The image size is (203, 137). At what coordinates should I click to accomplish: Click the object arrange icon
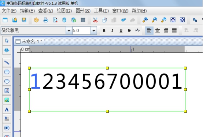[195, 20]
